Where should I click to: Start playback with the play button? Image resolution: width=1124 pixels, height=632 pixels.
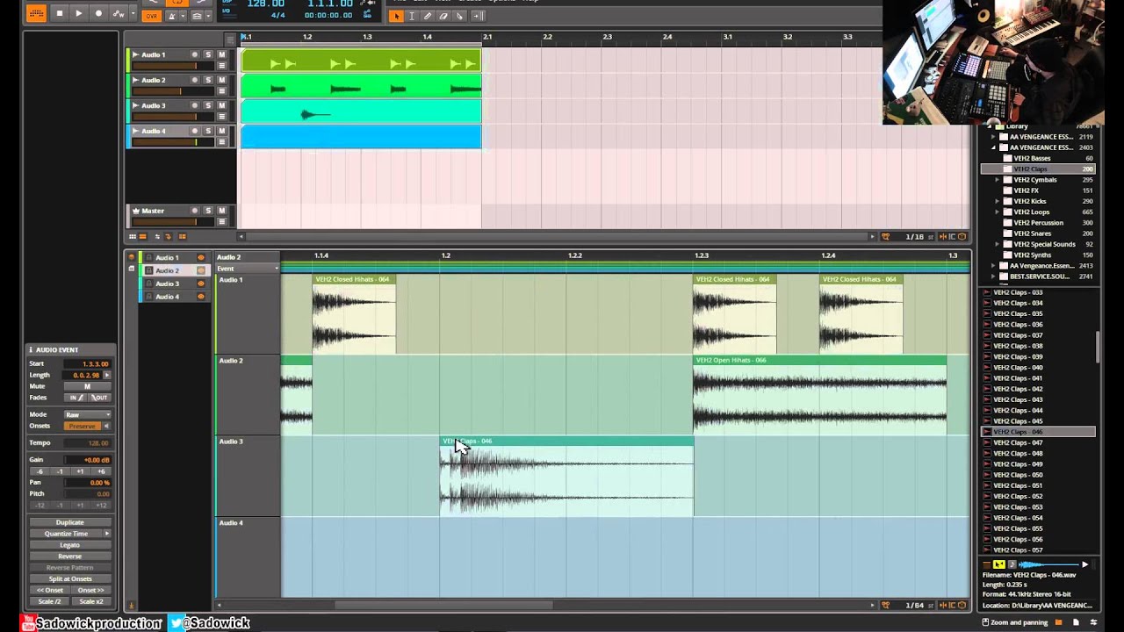click(x=78, y=13)
